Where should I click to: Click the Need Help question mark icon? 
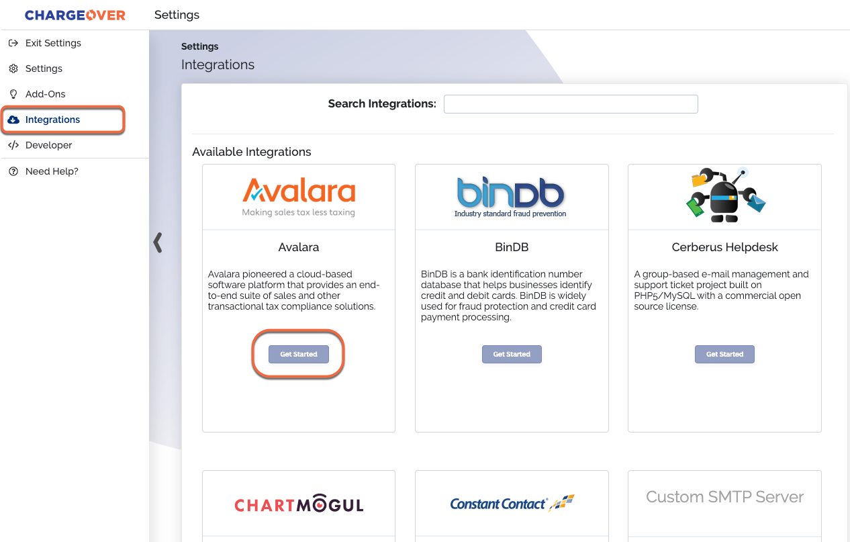click(x=13, y=171)
